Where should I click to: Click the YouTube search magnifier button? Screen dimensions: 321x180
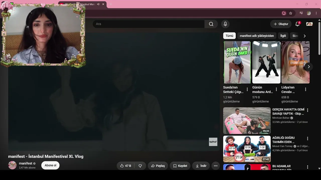pyautogui.click(x=211, y=24)
